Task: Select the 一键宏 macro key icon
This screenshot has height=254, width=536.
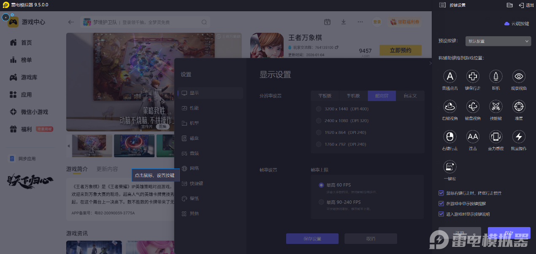Action: click(450, 167)
